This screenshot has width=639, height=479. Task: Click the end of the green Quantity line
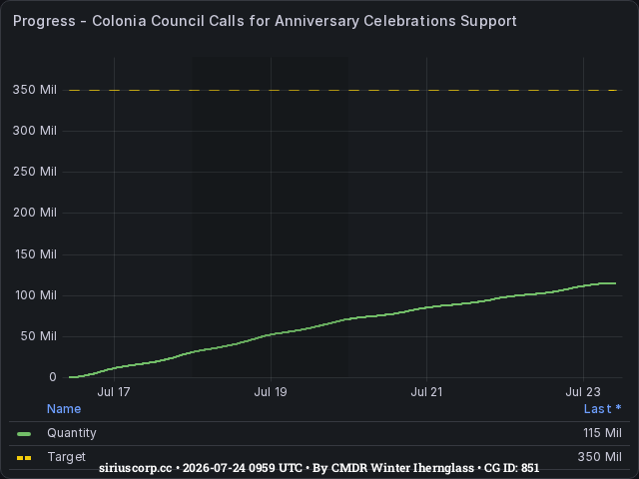(615, 283)
